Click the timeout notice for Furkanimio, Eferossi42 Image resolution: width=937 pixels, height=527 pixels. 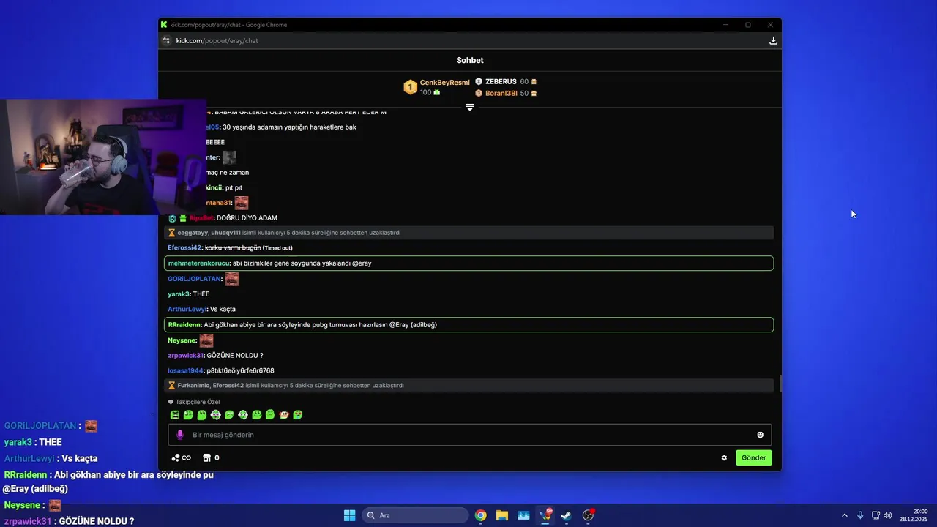point(469,385)
